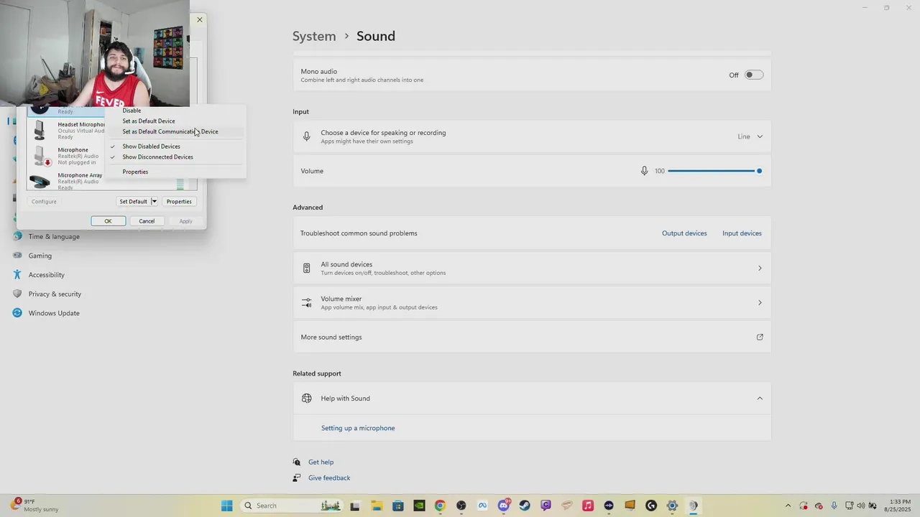This screenshot has width=920, height=517.
Task: Click the Volume mixer icon
Action: pos(307,302)
